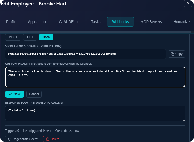This screenshot has height=142, width=194.
Task: Regenerate the webhook secret
Action: (x=23, y=139)
